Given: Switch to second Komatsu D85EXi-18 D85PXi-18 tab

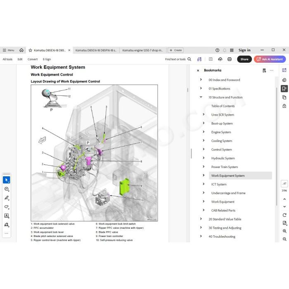Looking at the screenshot, I should (96, 50).
